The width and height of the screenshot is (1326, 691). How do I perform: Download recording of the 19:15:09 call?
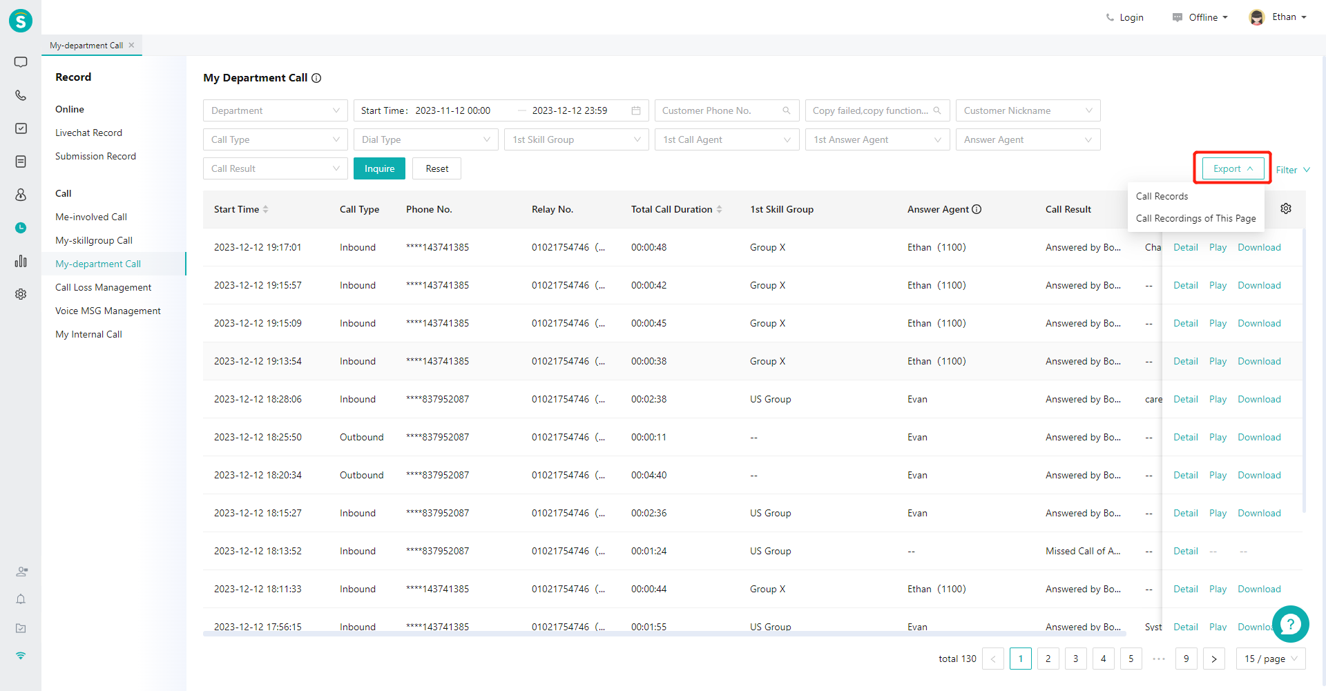1259,323
